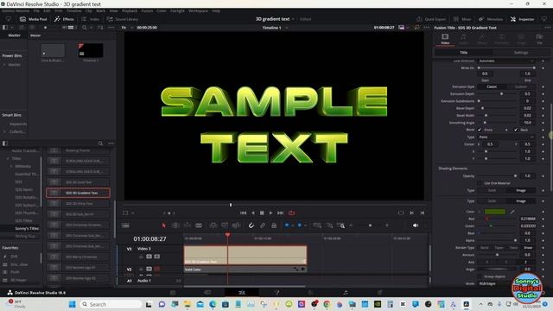Viewport: 553px width, 311px height.
Task: Open the timeline view options icon
Action: coord(125,225)
